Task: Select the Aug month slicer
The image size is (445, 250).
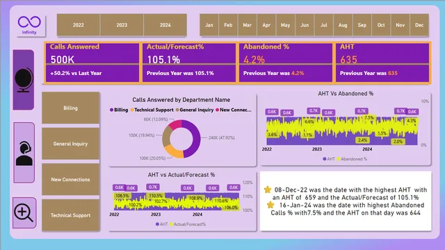Action: click(x=343, y=25)
